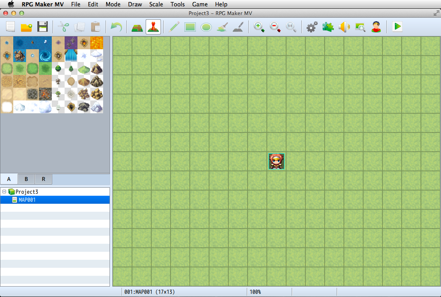Image resolution: width=441 pixels, height=297 pixels.
Task: Switch to Map editing mode
Action: tap(137, 27)
